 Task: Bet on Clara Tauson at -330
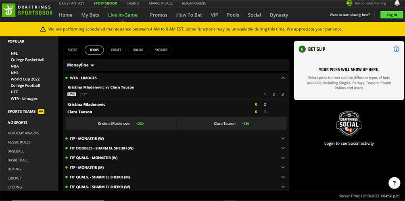(x=232, y=123)
